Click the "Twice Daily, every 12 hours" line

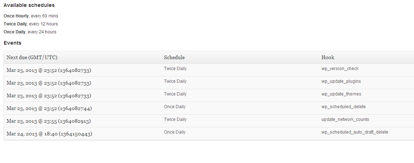(x=30, y=24)
